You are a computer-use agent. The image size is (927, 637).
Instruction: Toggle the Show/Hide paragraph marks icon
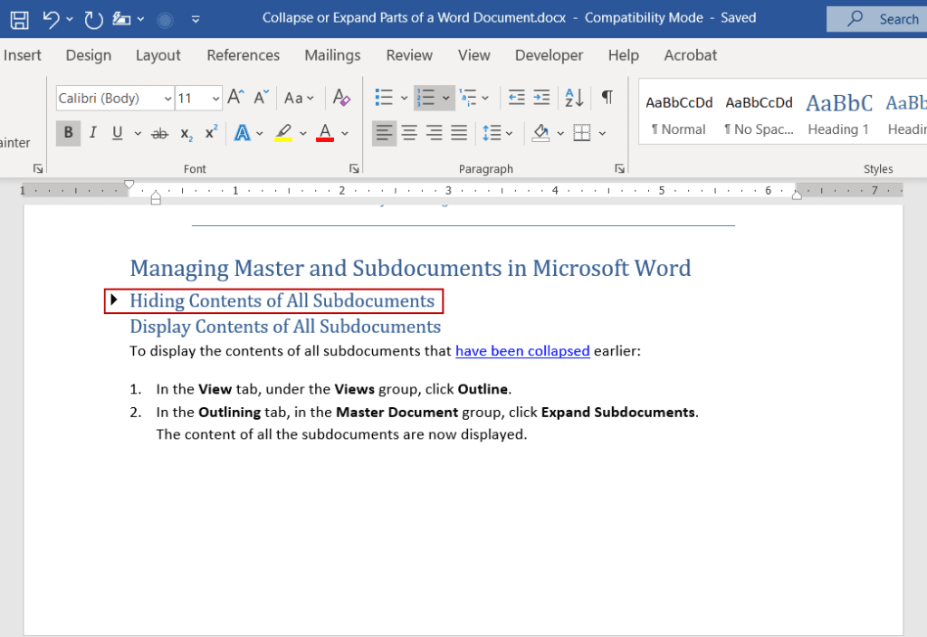coord(607,97)
